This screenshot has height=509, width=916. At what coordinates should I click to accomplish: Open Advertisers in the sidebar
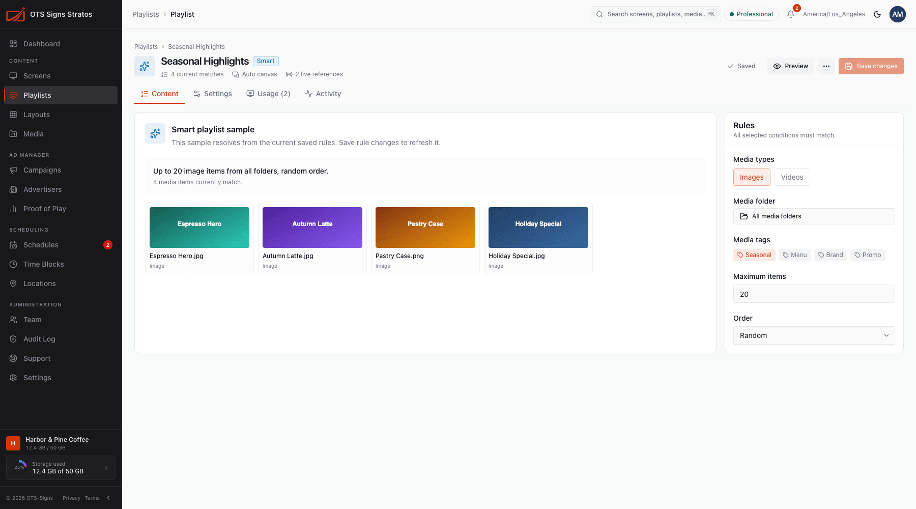coord(61,189)
